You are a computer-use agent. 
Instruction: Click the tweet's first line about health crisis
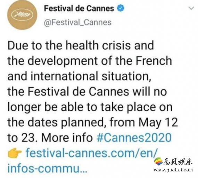[81, 46]
